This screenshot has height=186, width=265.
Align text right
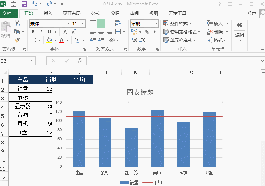click(x=109, y=32)
